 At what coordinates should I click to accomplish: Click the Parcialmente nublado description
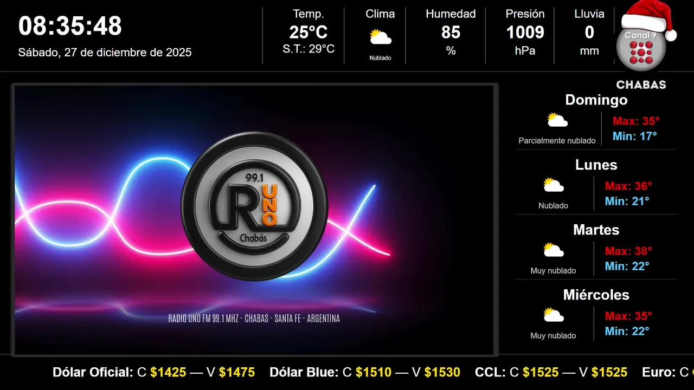pyautogui.click(x=557, y=141)
